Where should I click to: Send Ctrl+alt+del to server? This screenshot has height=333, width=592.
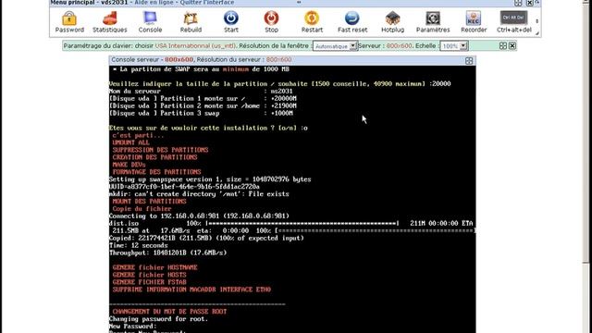(x=514, y=22)
